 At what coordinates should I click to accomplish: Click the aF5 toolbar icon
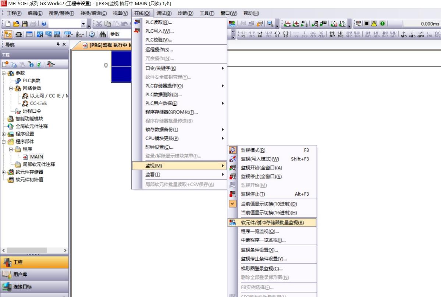point(403,34)
